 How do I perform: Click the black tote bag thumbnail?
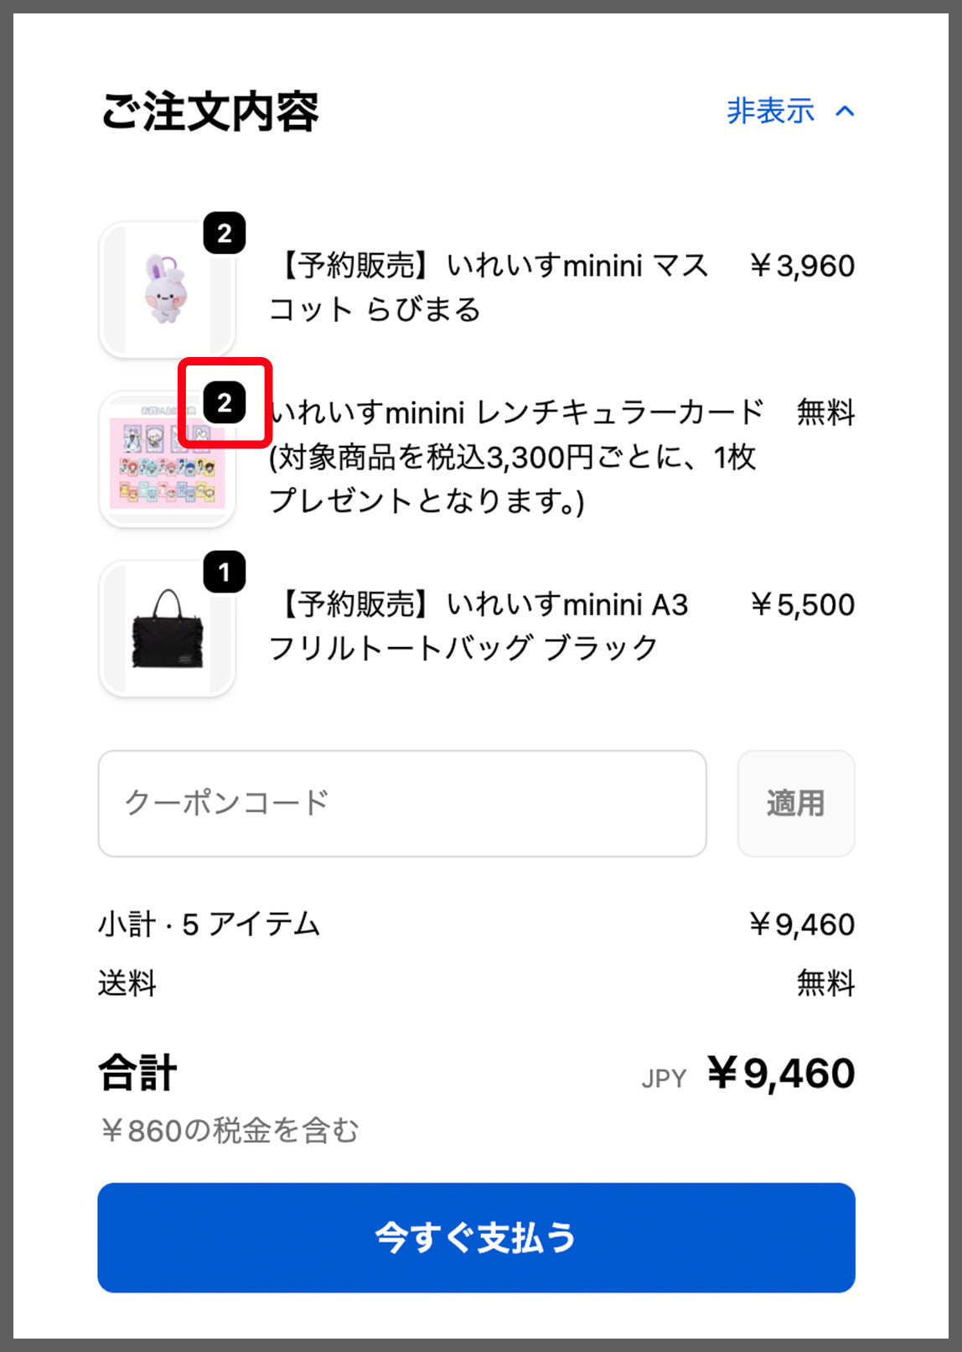167,629
